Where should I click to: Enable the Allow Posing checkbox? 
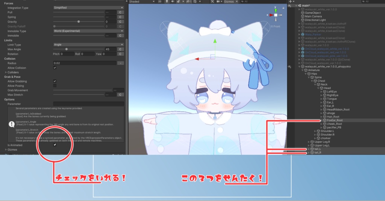pos(55,86)
